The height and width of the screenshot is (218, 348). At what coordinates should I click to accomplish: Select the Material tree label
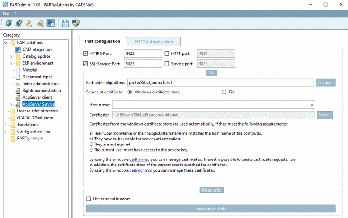point(30,70)
